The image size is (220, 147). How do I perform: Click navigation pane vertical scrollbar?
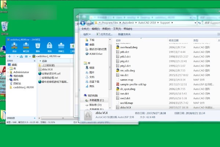[110, 67]
